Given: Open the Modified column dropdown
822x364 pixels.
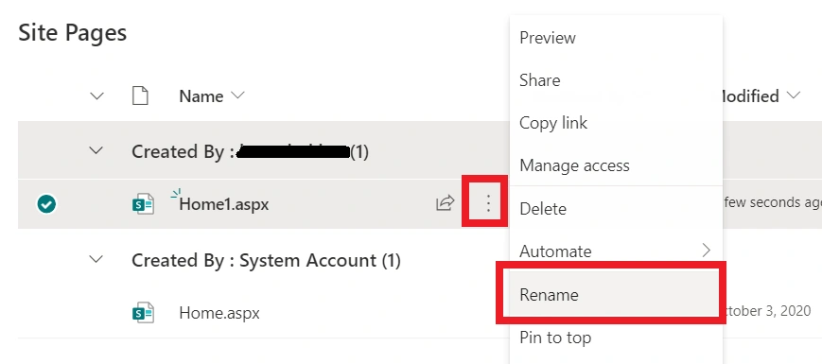Looking at the screenshot, I should (794, 95).
